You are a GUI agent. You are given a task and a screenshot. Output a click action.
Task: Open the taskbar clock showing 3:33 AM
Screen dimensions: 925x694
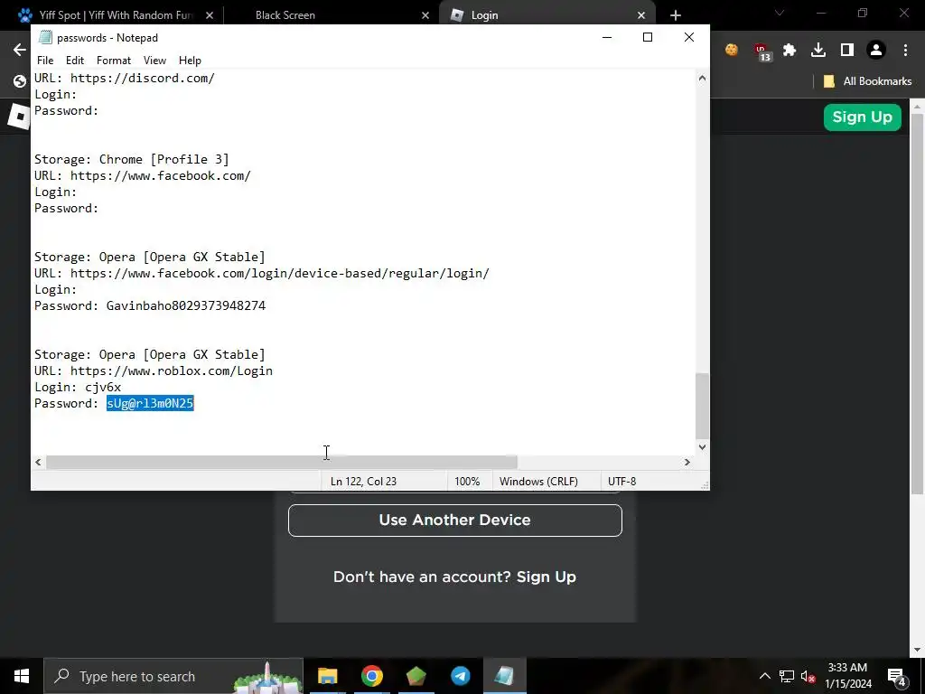(x=847, y=676)
